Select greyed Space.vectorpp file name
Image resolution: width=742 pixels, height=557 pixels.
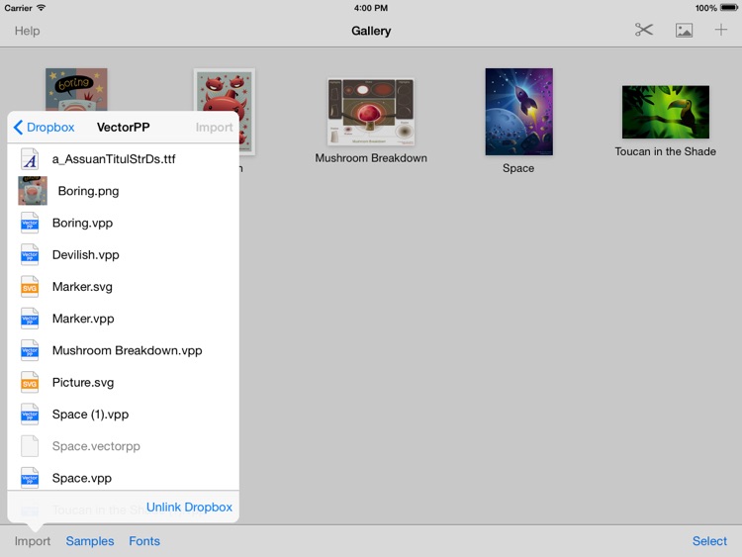pyautogui.click(x=96, y=446)
